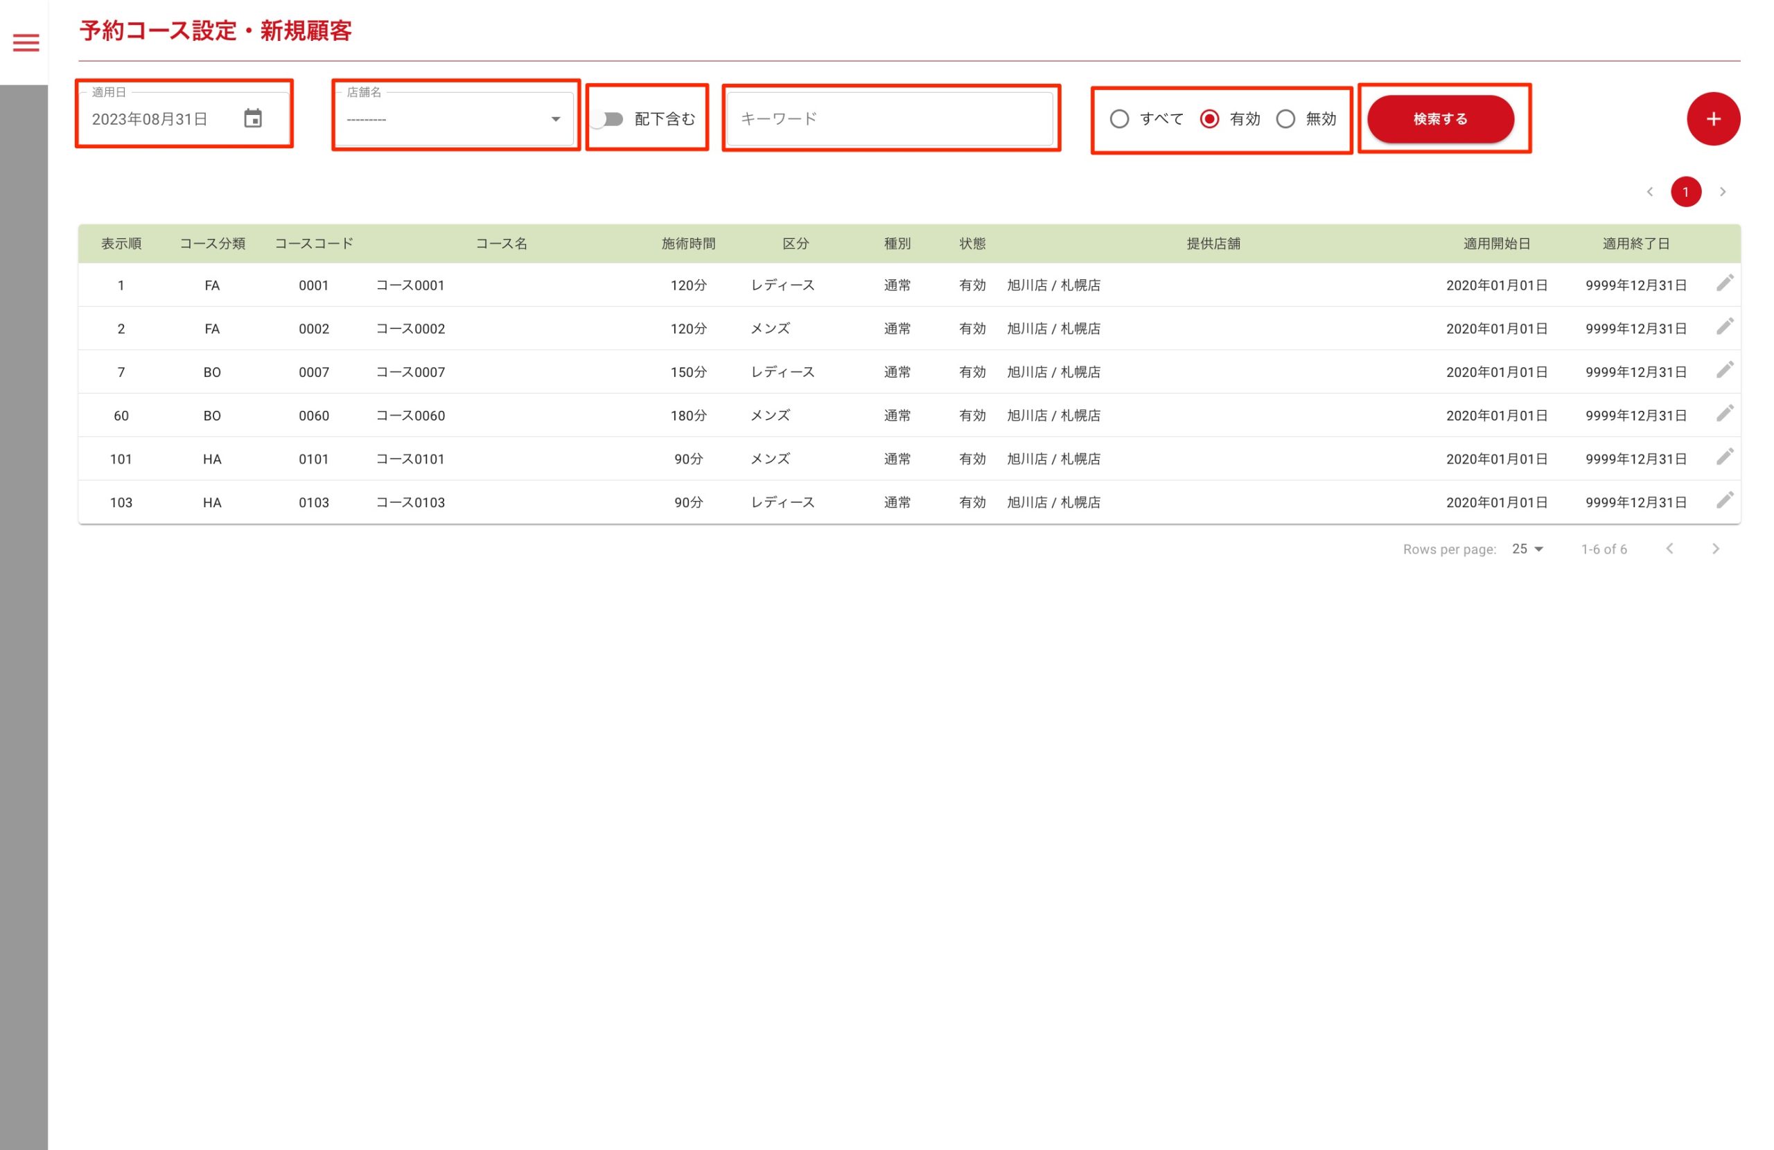Click pencil icon for コース0060
This screenshot has height=1150, width=1774.
(x=1724, y=414)
